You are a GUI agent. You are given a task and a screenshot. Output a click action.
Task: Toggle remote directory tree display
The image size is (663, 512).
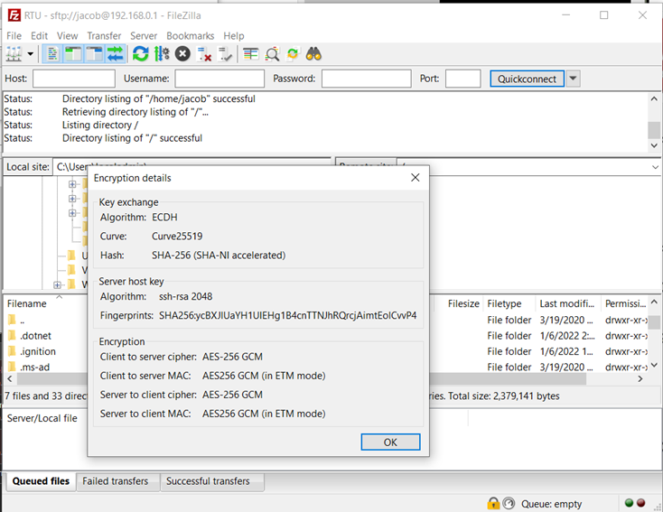click(94, 54)
